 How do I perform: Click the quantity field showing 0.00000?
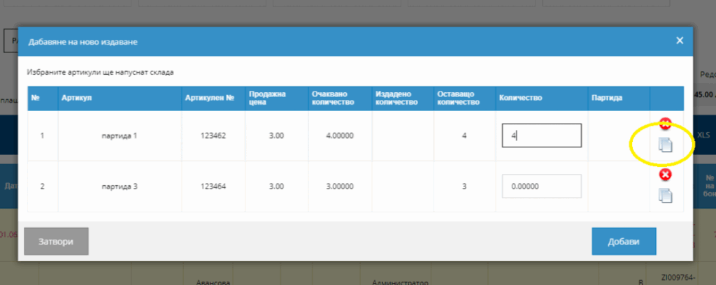tap(541, 187)
